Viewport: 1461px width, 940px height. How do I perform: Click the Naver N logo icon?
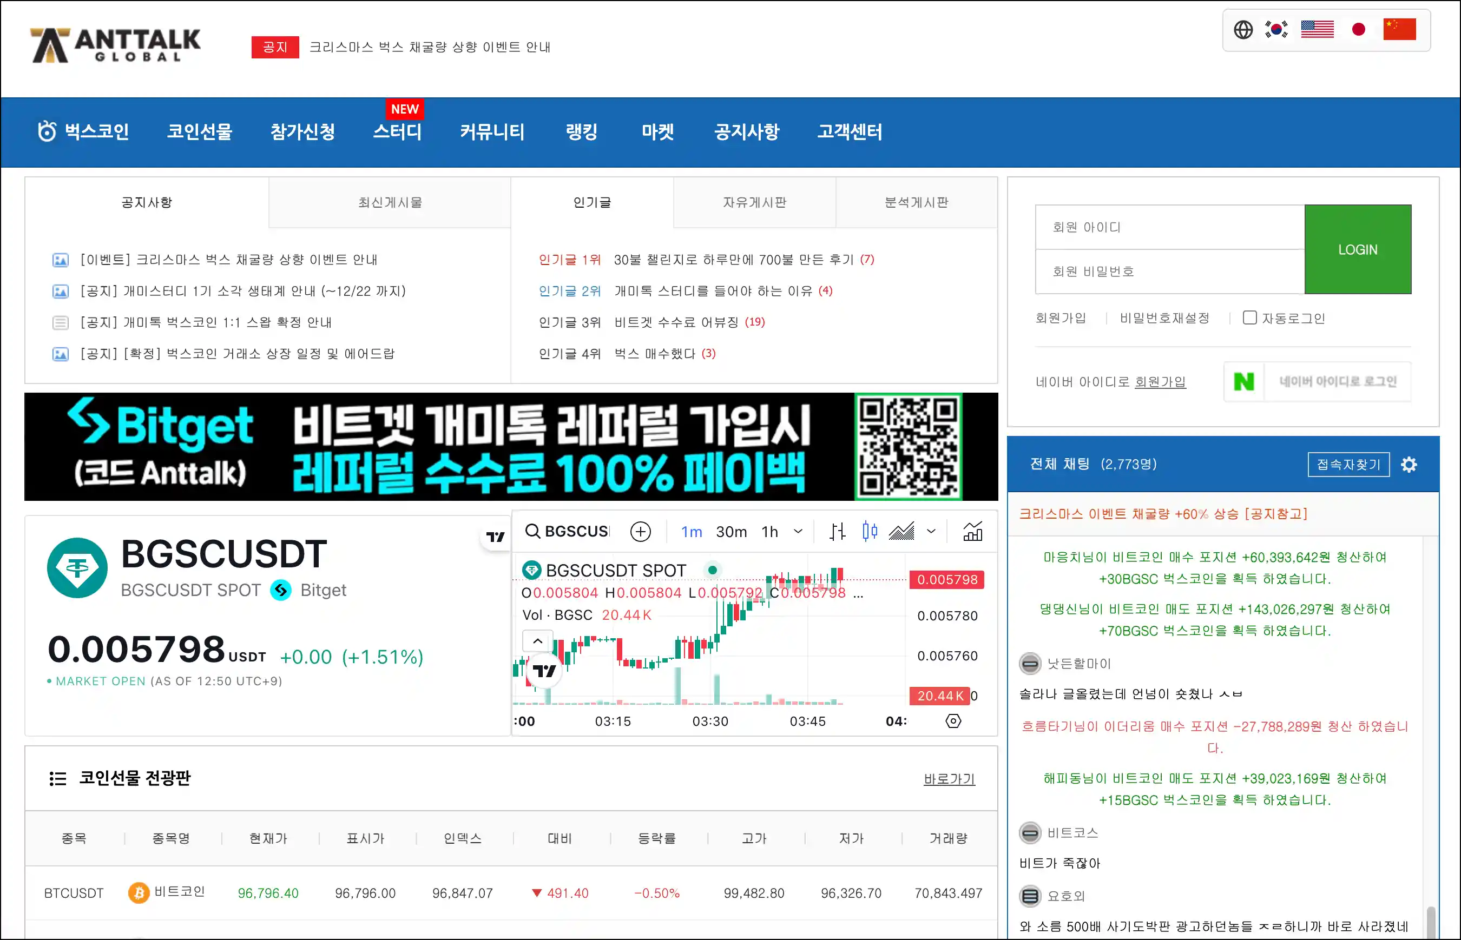[1243, 381]
